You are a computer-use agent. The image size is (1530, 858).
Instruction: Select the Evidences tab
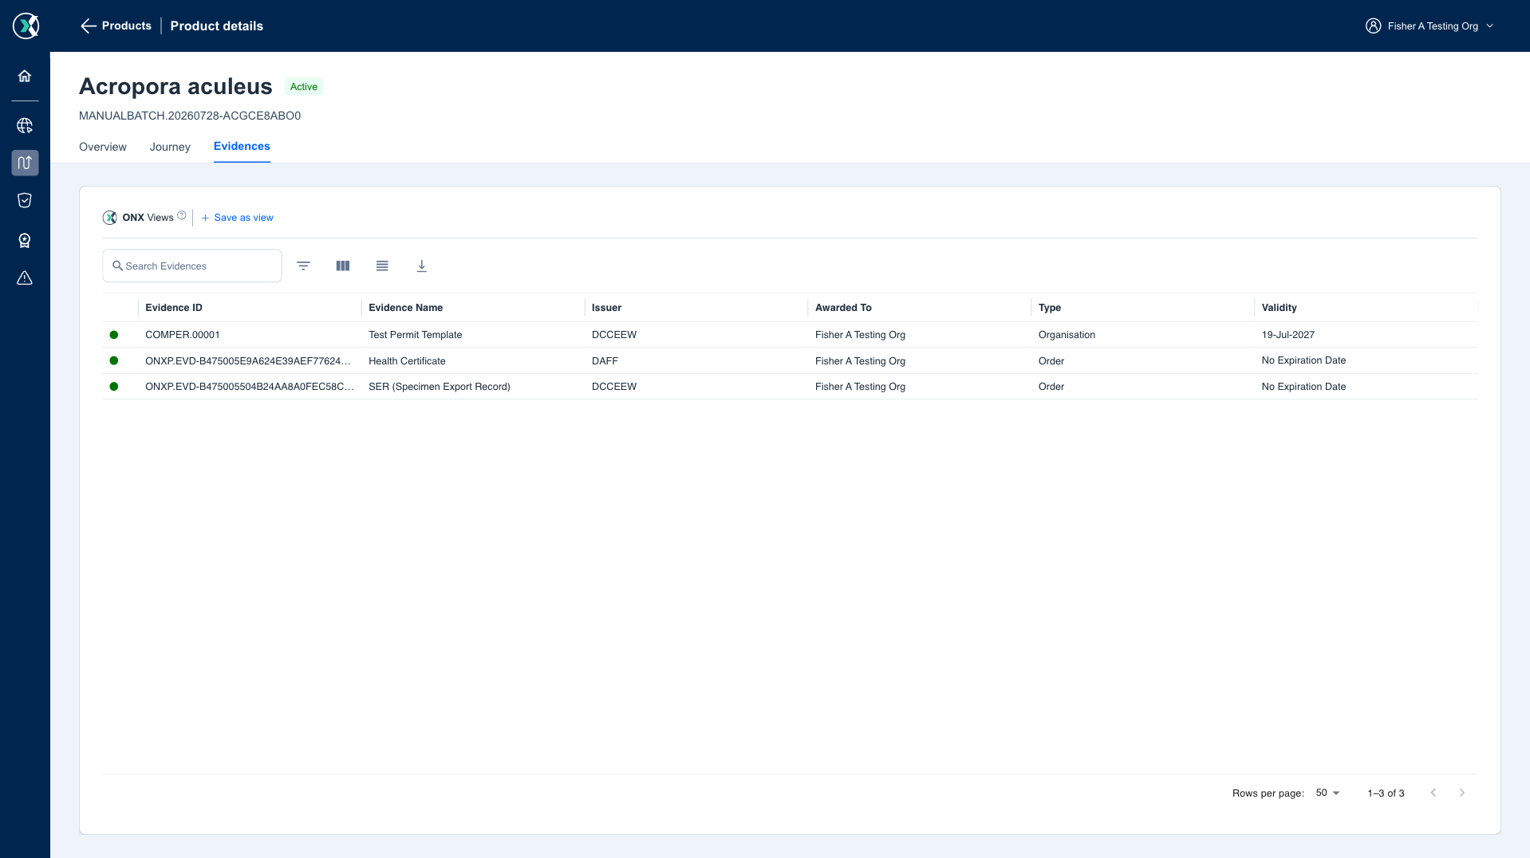pos(242,146)
